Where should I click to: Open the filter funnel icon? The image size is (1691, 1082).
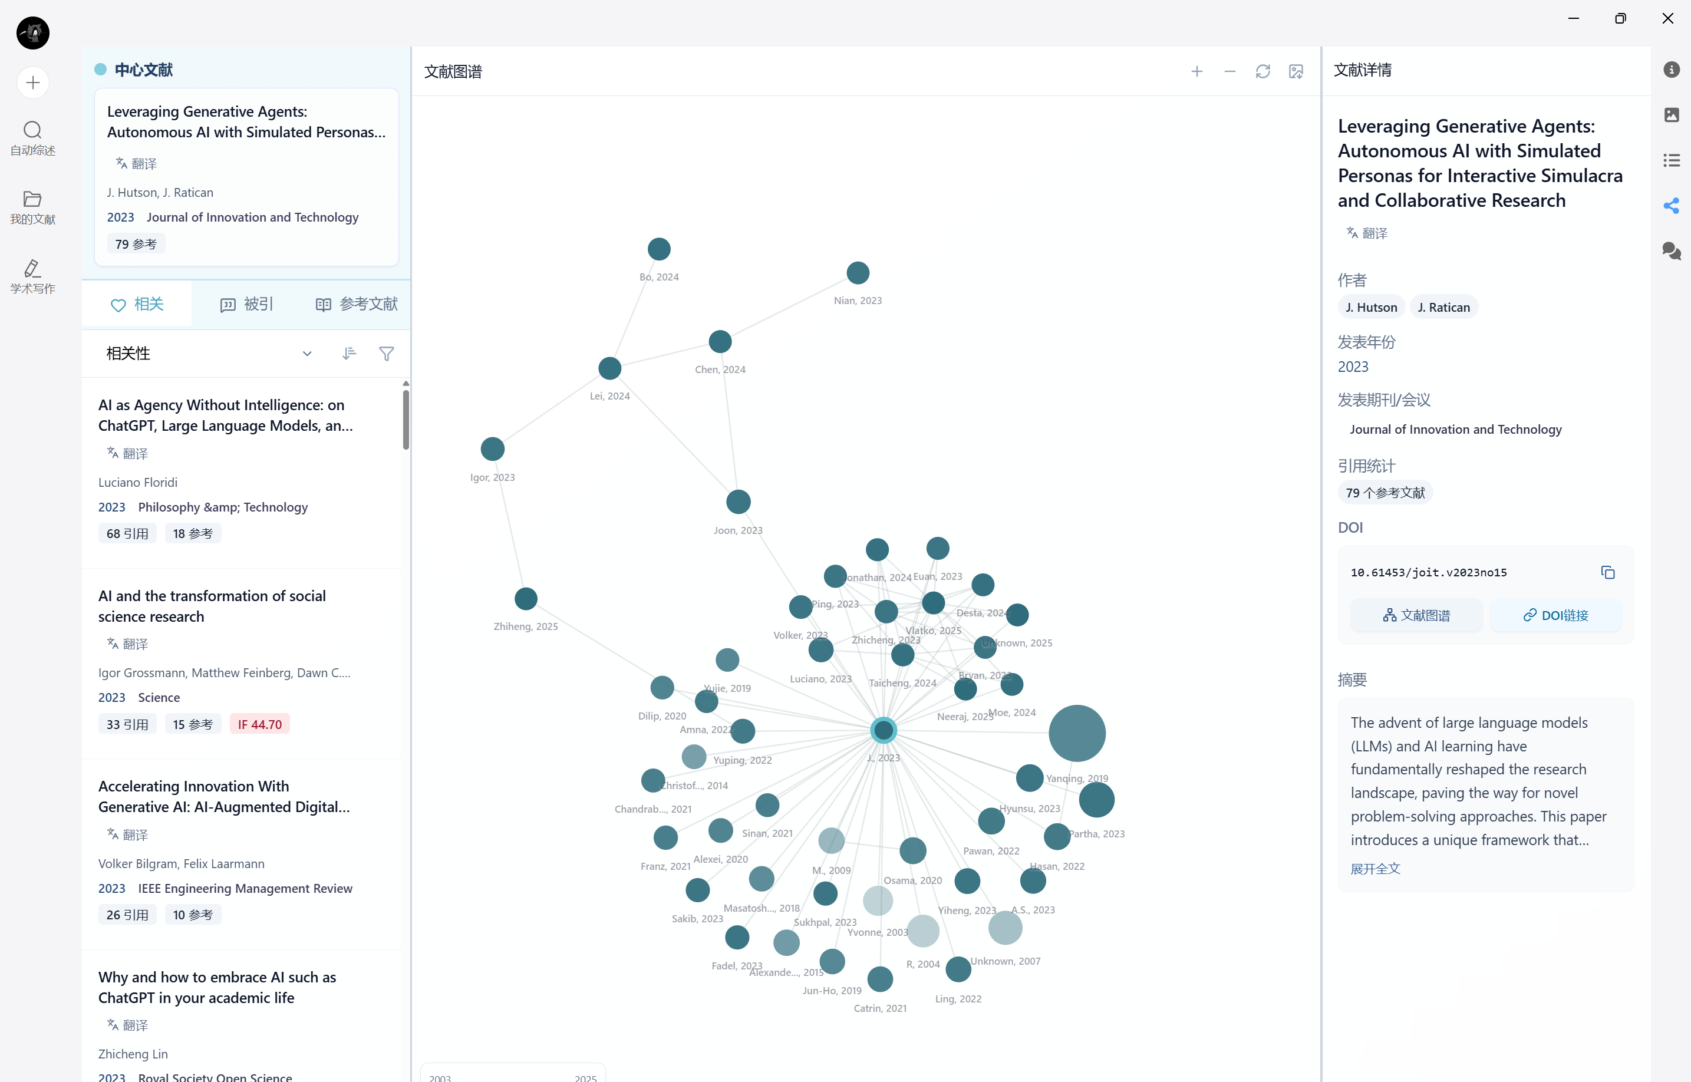[387, 354]
